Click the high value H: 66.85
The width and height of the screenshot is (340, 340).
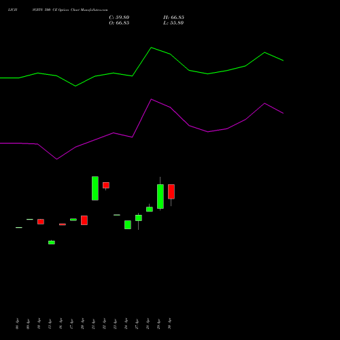click(x=173, y=18)
